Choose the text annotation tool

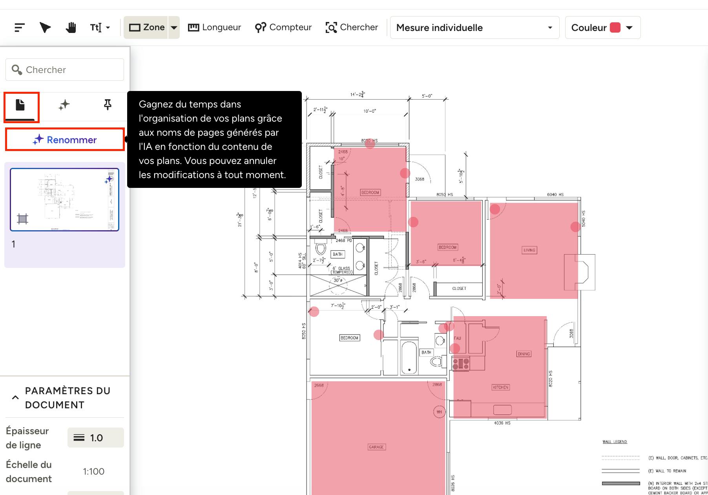95,27
